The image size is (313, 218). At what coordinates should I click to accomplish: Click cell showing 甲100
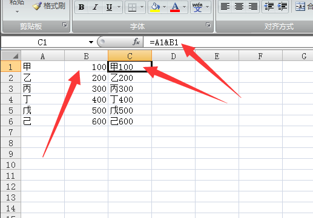(x=130, y=66)
